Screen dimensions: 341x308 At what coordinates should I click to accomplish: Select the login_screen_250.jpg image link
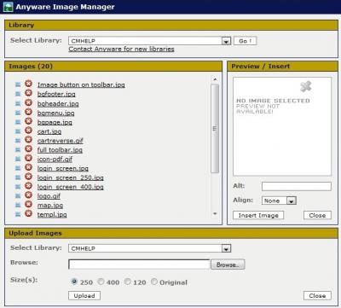point(71,177)
